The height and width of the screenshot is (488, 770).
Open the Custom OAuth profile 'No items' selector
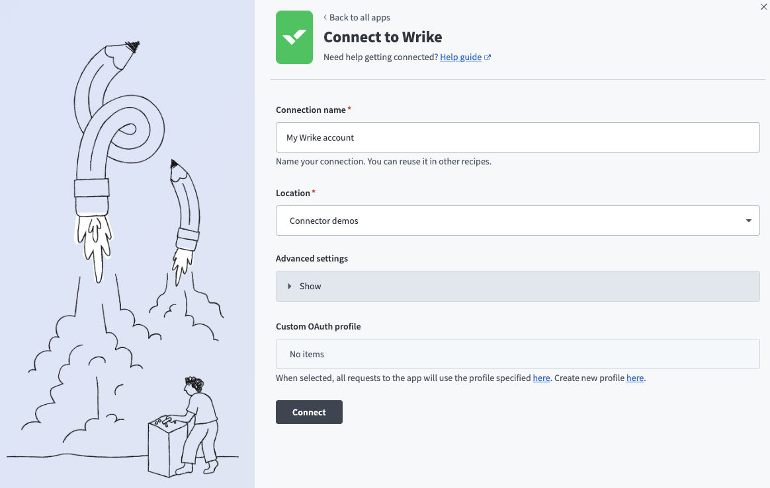pos(517,354)
